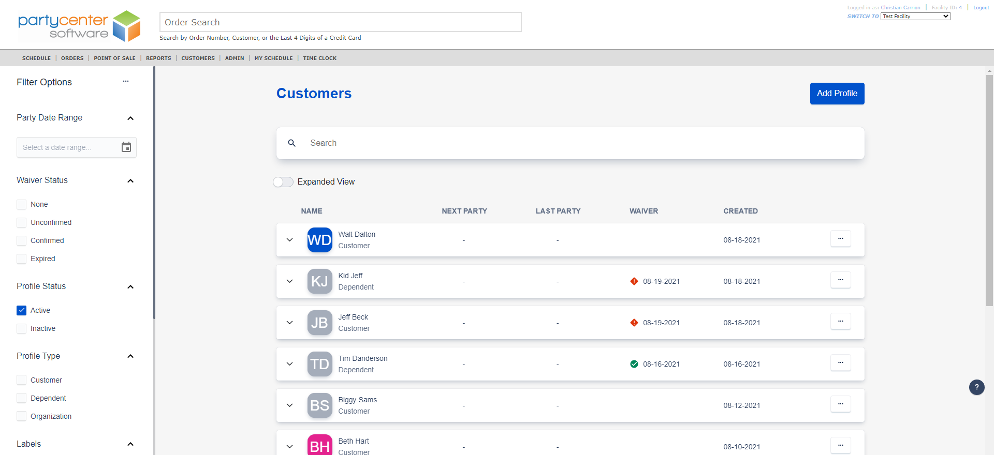Screen dimensions: 994x455
Task: Open the date range calendar icon
Action: 126,147
